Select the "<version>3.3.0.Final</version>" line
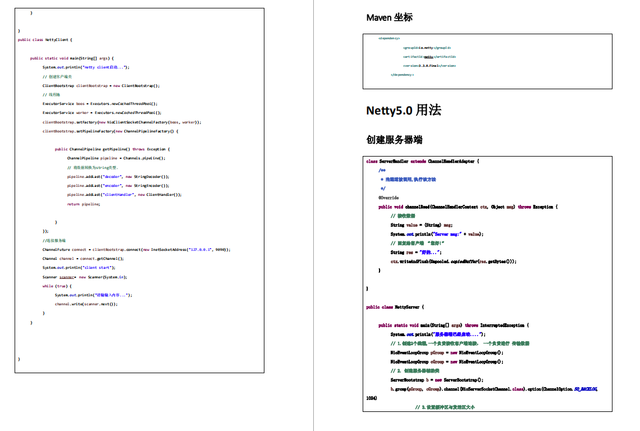Screen dimensions: 640x431 (x=429, y=66)
